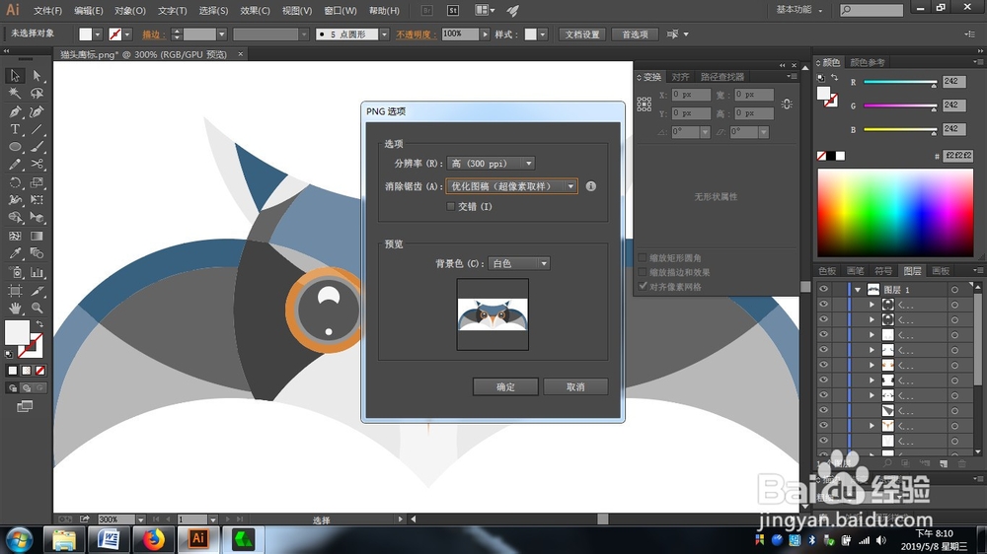Click the target circle of 图层 1
This screenshot has width=987, height=554.
(954, 290)
